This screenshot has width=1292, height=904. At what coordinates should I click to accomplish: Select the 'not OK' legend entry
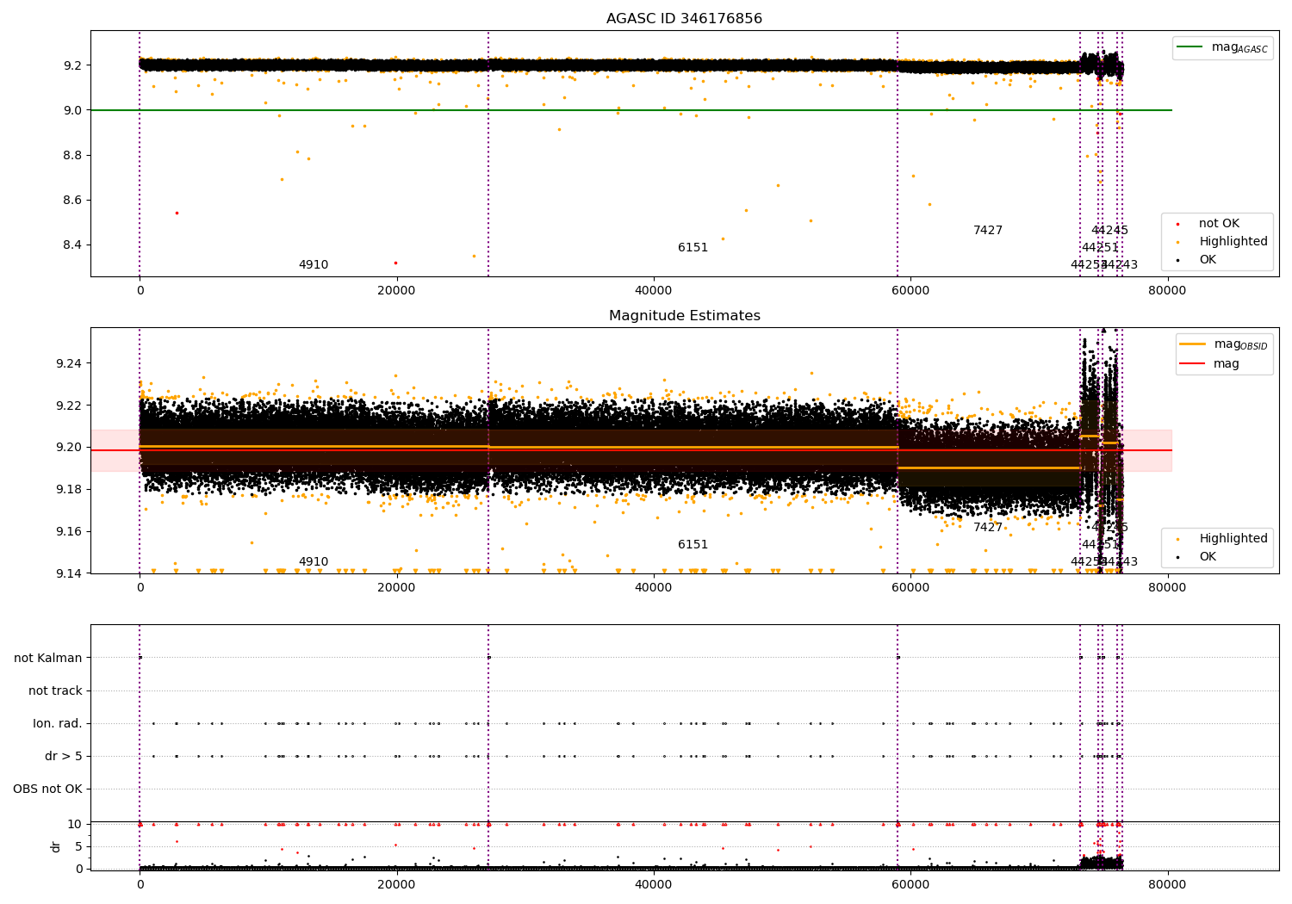(x=1219, y=224)
